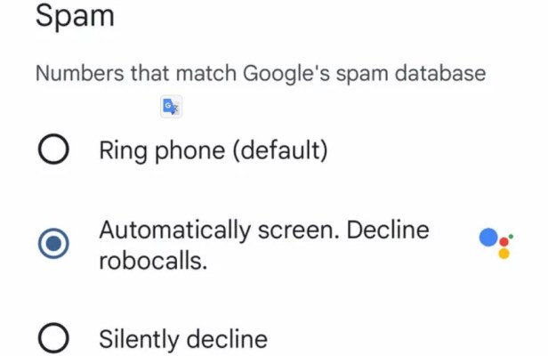Screen dimensions: 548x356
Task: Select the Ring phone radio button
Action: [54, 150]
